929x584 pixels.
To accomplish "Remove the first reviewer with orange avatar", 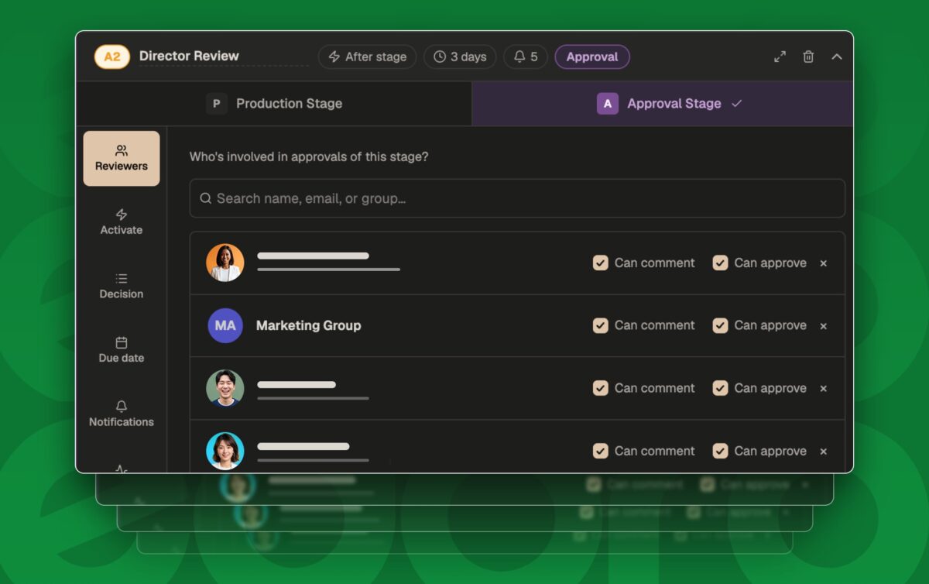I will (823, 263).
